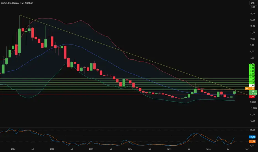Select the 2023 label on time axis

(x=91, y=149)
